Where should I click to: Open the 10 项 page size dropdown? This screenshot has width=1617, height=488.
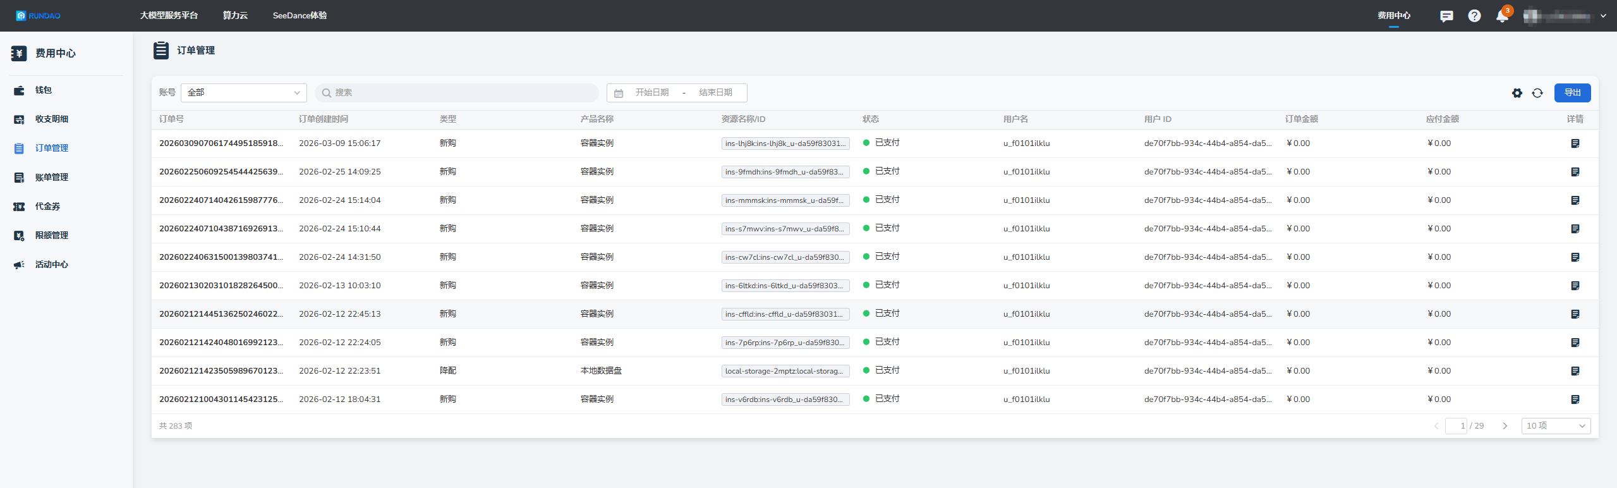coord(1556,426)
